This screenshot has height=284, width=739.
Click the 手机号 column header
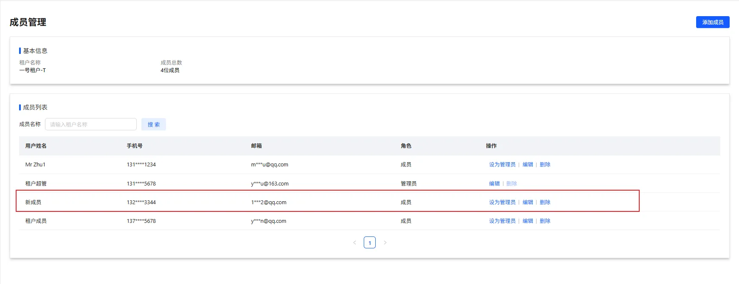(x=135, y=146)
